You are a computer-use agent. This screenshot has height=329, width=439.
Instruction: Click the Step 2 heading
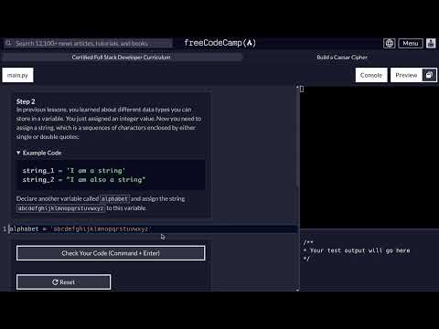(26, 101)
